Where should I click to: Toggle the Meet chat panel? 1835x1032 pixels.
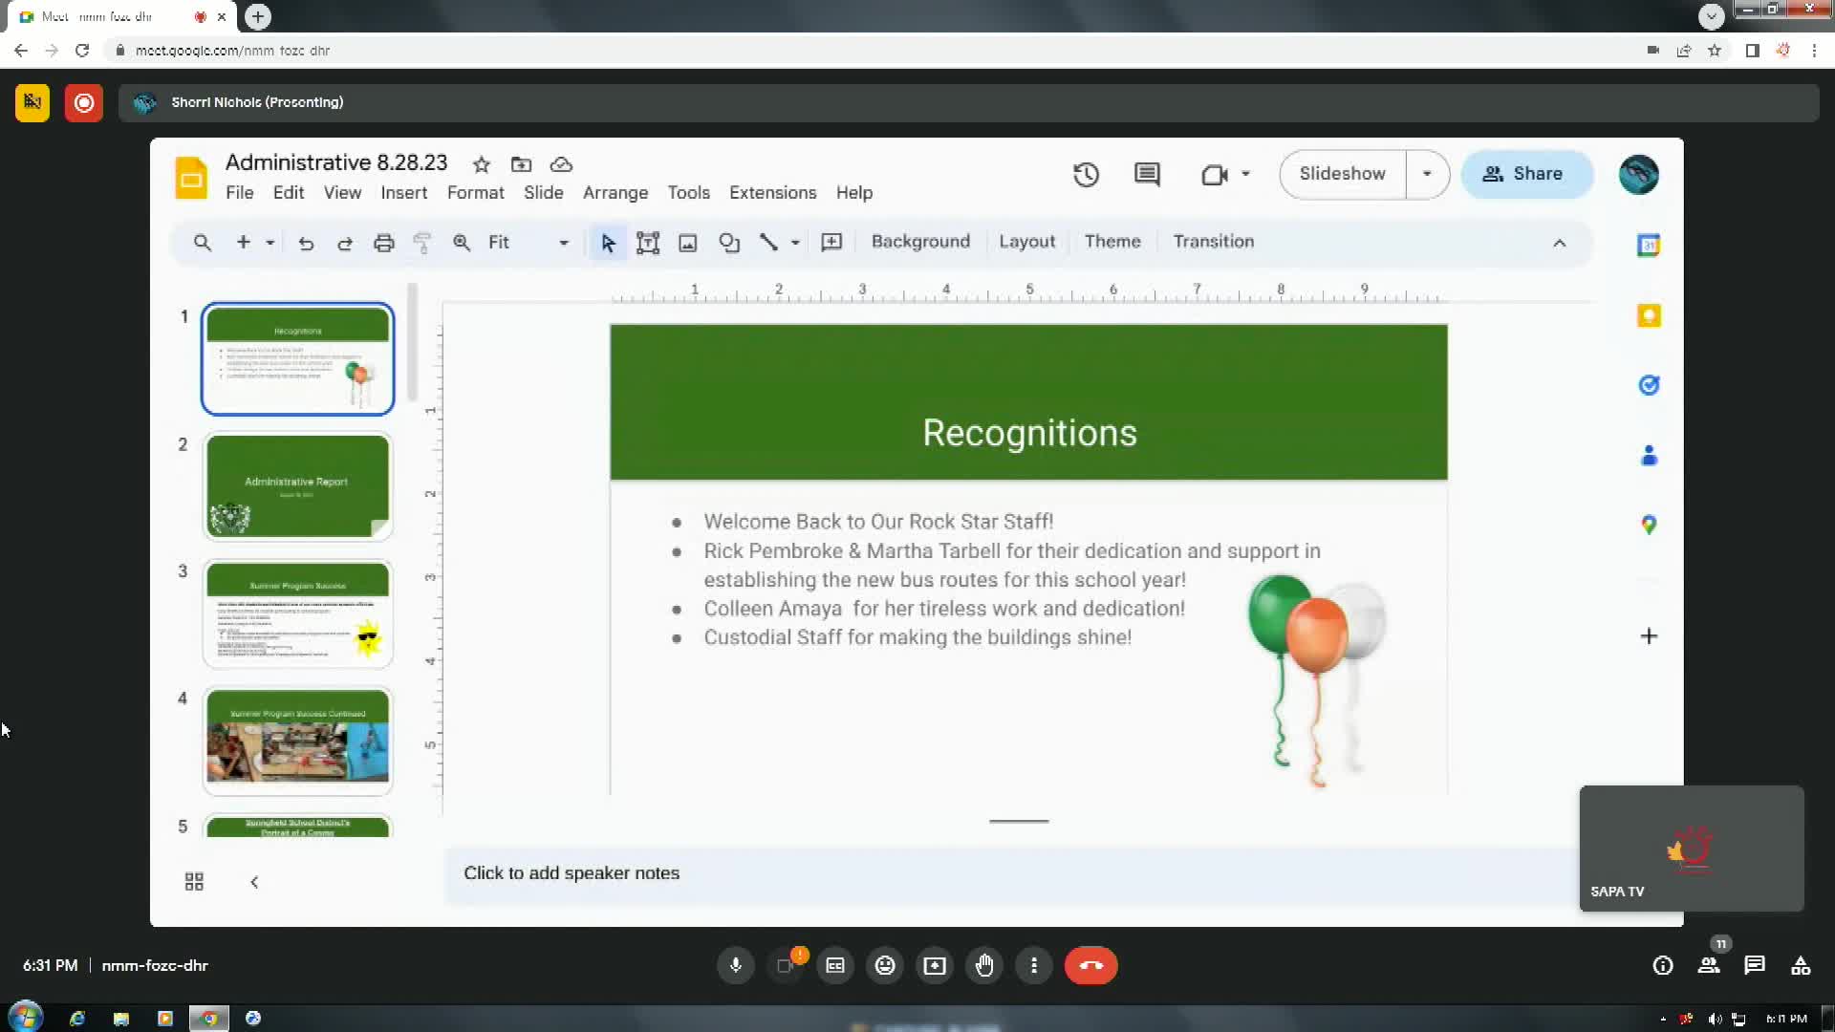(x=1755, y=965)
